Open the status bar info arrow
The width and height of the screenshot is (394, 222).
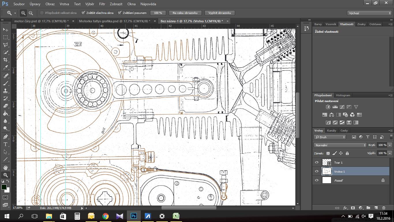(82, 208)
